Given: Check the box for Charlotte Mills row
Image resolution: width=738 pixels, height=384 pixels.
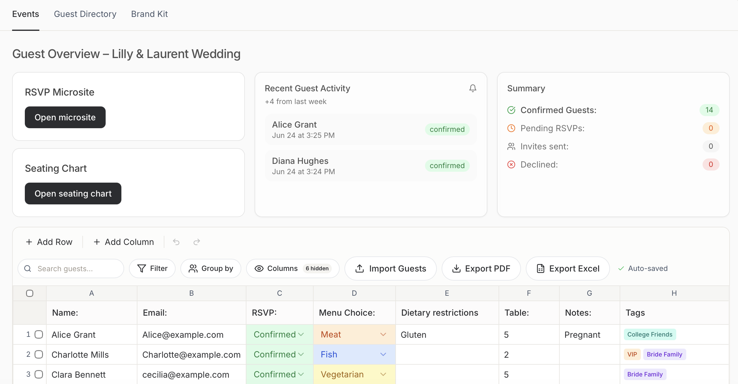Looking at the screenshot, I should pyautogui.click(x=39, y=354).
